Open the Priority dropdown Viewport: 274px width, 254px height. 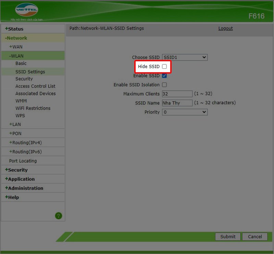click(x=185, y=112)
